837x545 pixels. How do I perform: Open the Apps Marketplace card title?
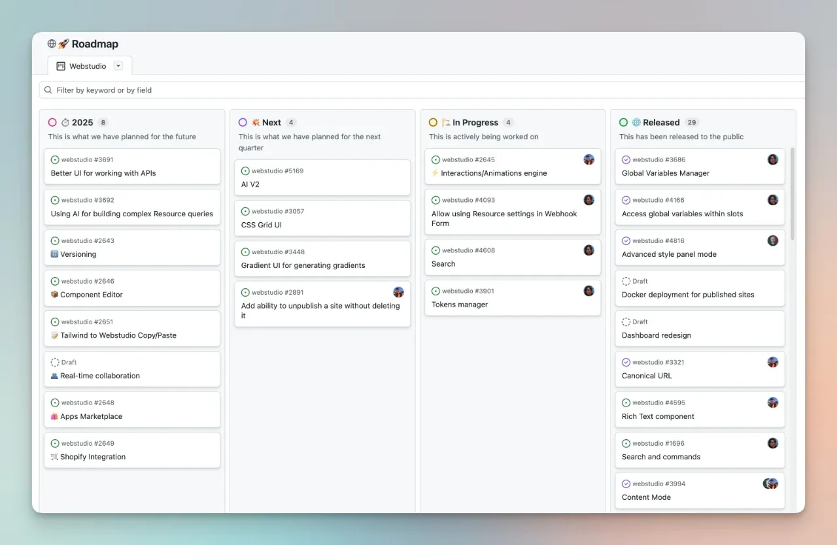click(x=91, y=416)
